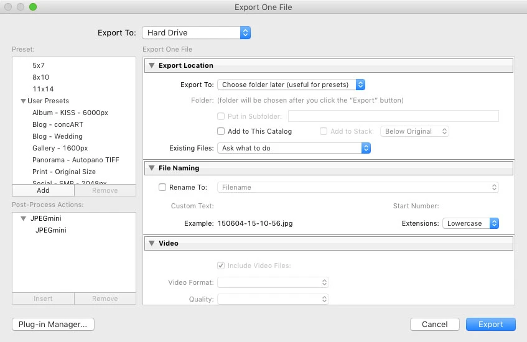Viewport: 527px width, 342px height.
Task: Enable Put in Subfolder checkbox
Action: 221,116
